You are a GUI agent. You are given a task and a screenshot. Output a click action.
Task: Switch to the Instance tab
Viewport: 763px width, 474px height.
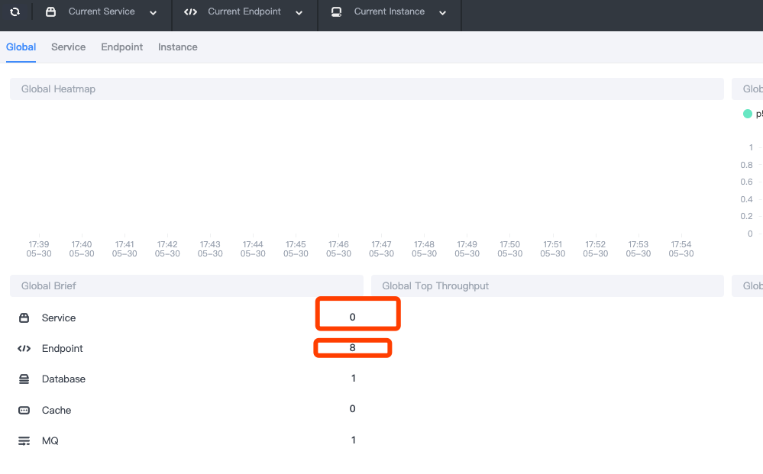[178, 47]
